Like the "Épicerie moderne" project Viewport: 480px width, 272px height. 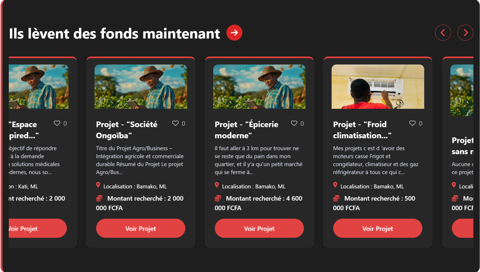(x=294, y=123)
